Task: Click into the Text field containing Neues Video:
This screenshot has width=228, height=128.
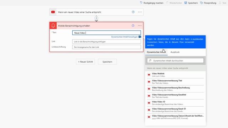Action: click(107, 33)
